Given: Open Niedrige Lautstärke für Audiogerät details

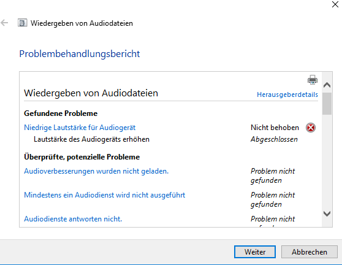Looking at the screenshot, I should point(80,128).
